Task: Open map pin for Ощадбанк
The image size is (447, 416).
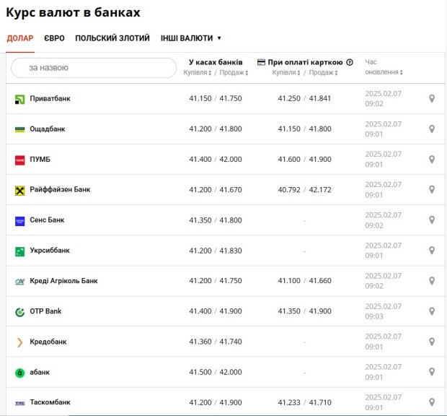Action: click(x=432, y=129)
